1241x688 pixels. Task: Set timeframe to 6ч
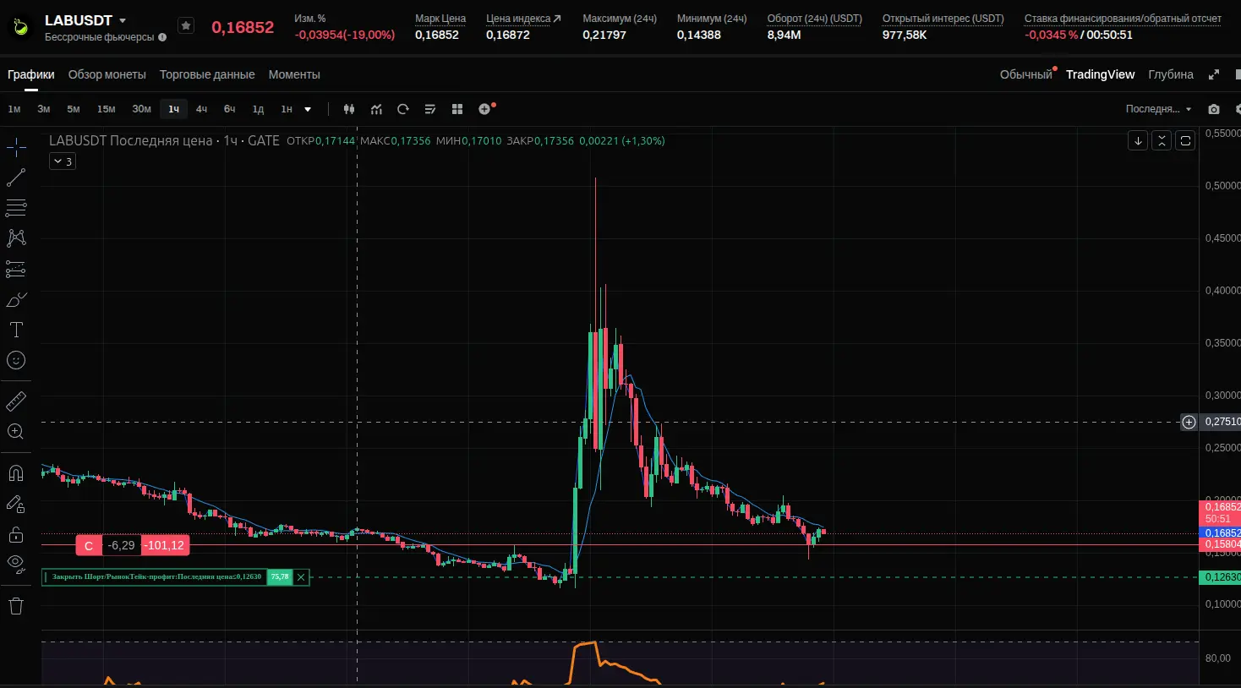[x=229, y=109]
